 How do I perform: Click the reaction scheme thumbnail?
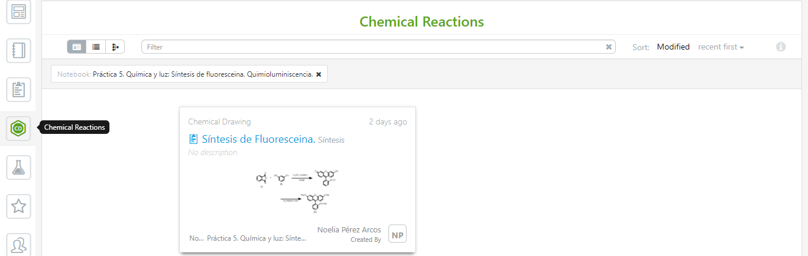pos(298,187)
